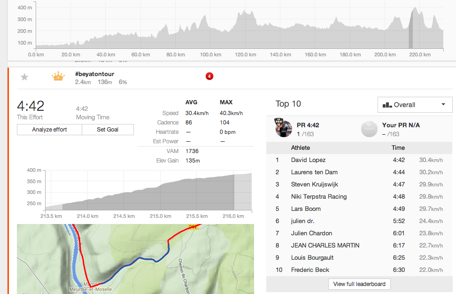
Task: Click the highlighted segment on the ride elevation profile
Action: point(410,33)
